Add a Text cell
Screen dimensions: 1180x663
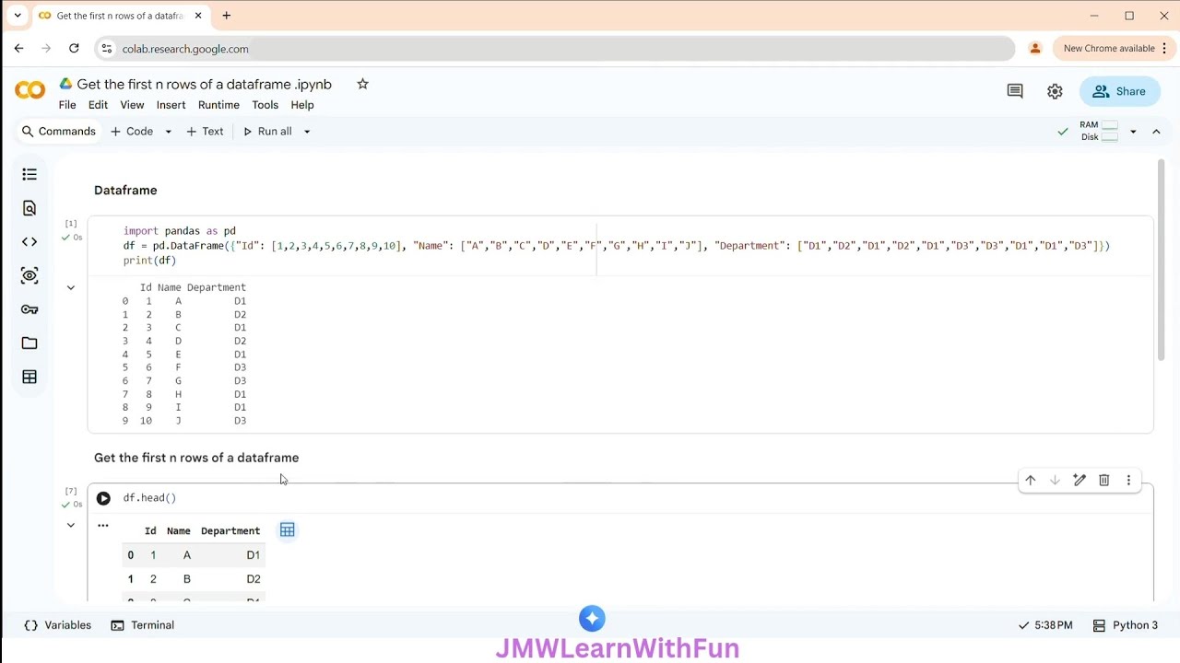[x=206, y=132]
